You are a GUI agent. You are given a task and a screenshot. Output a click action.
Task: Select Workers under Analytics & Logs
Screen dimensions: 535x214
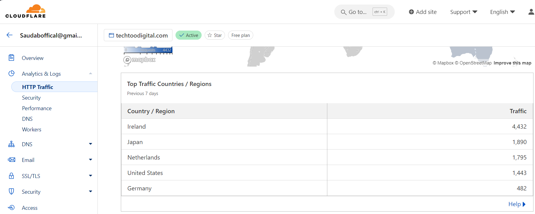32,130
